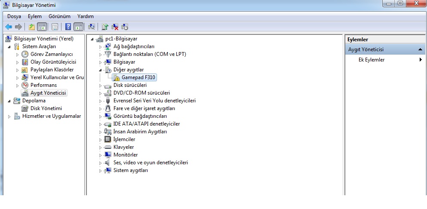Click the Klavyeler keyboard icon
This screenshot has height=209, width=427.
[x=108, y=147]
